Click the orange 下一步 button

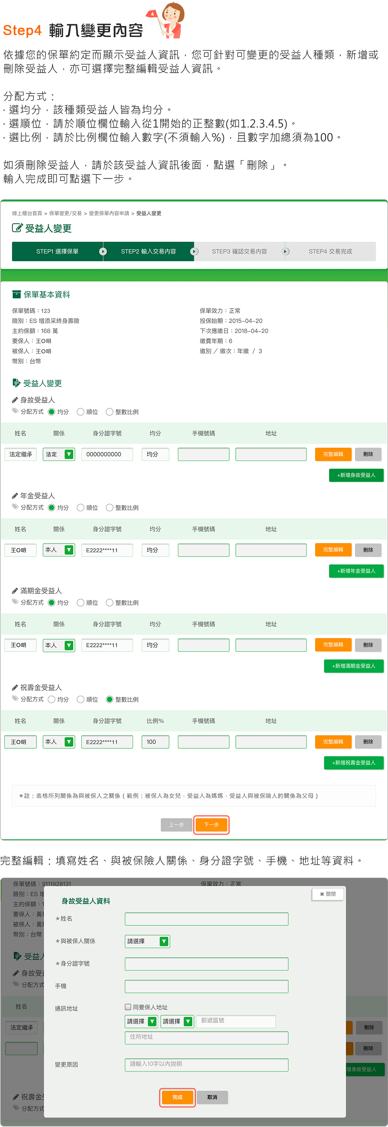[211, 825]
